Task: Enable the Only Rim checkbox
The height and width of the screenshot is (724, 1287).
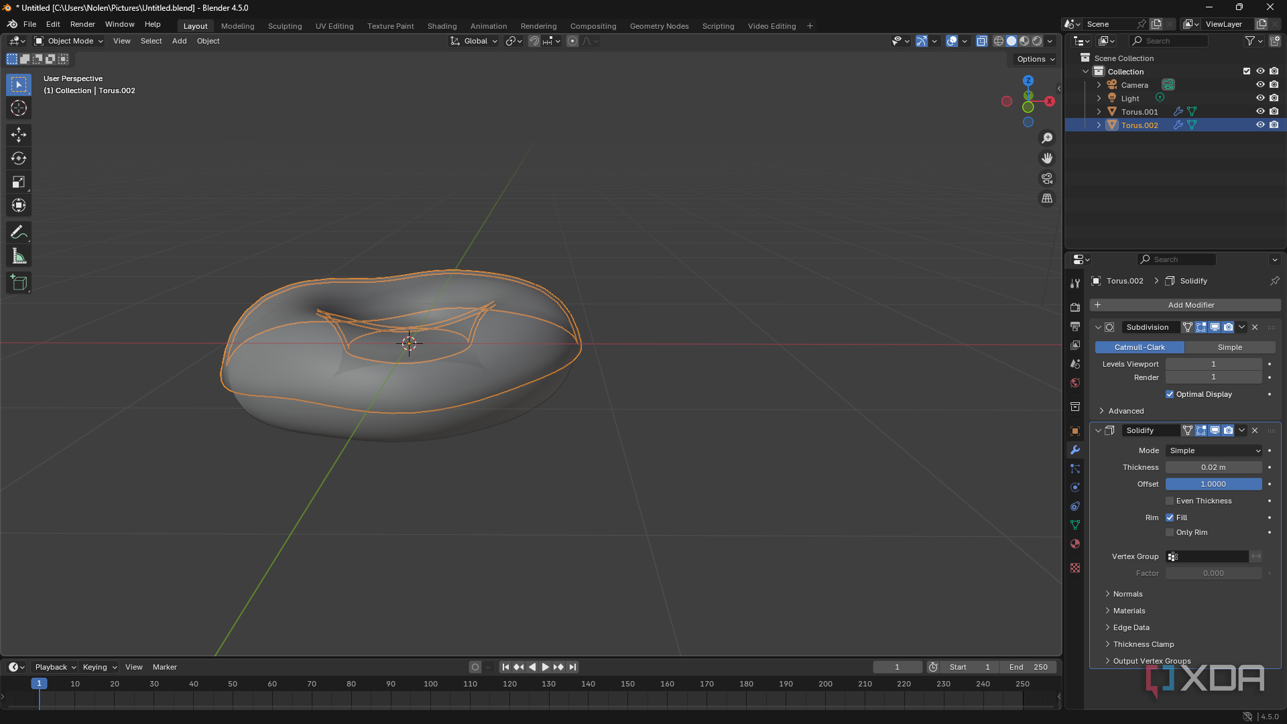Action: (x=1170, y=532)
